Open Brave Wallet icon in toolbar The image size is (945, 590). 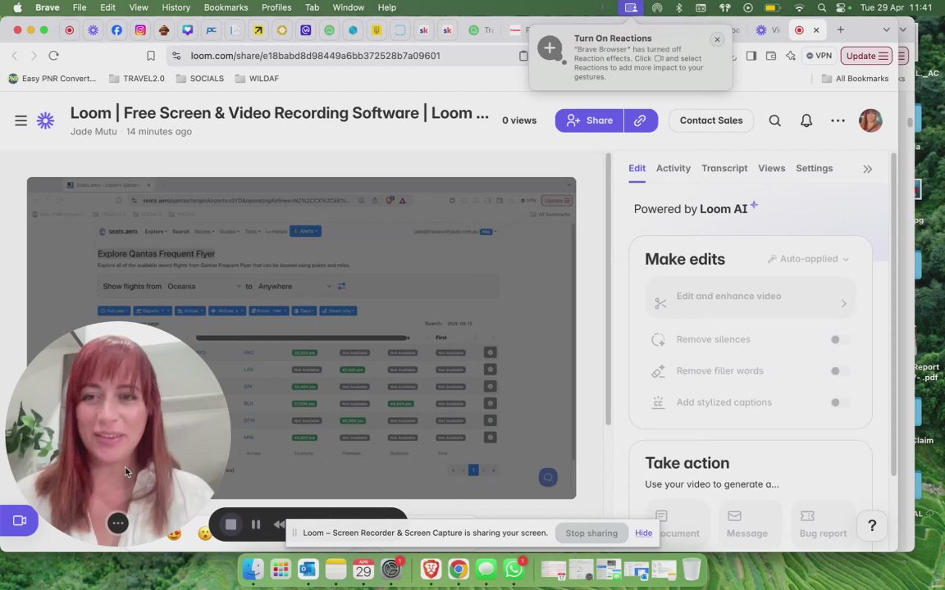point(771,56)
